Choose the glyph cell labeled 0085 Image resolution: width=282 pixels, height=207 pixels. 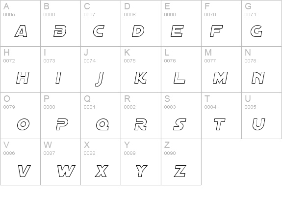point(262,116)
